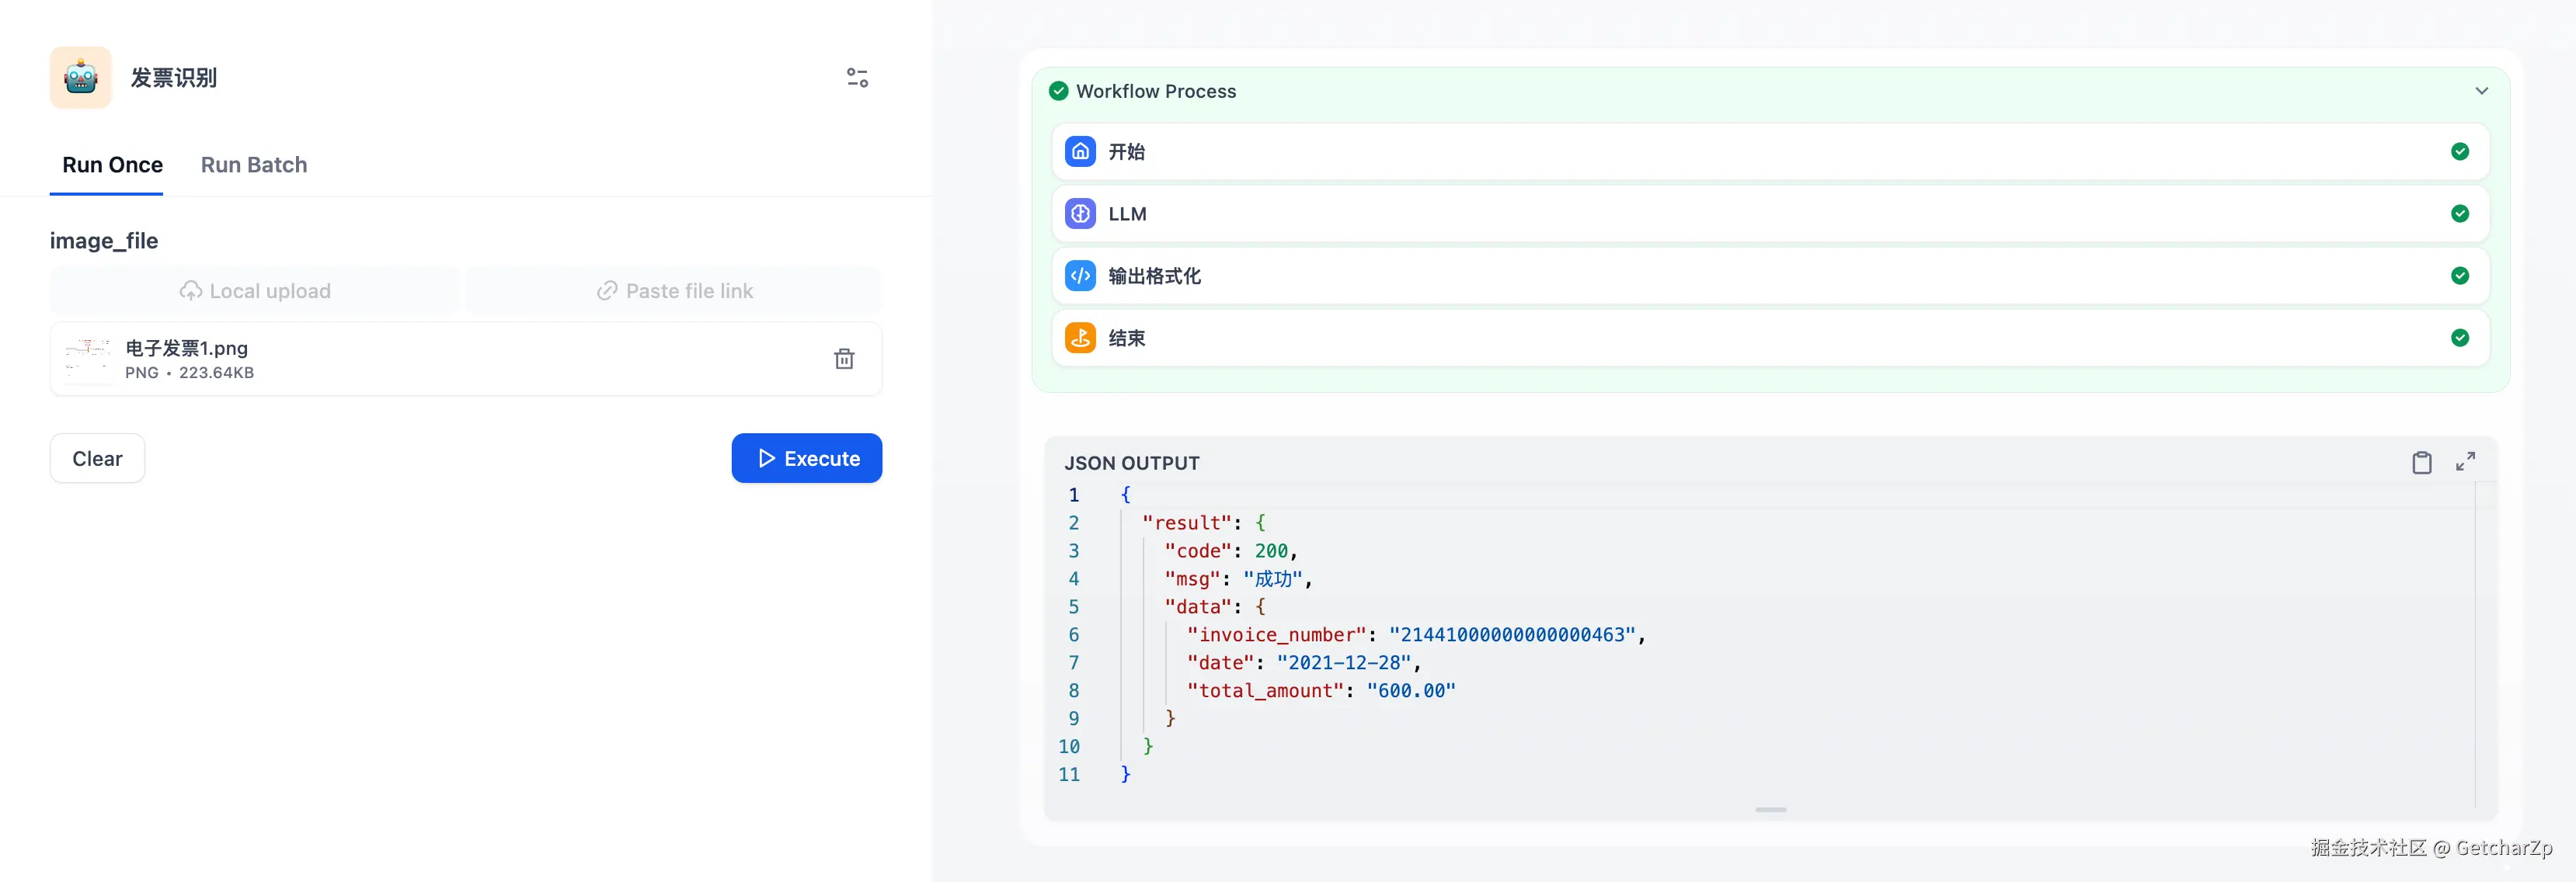Click the Workflow Process green check icon
Screen dimensions: 2576x882
click(x=1058, y=91)
